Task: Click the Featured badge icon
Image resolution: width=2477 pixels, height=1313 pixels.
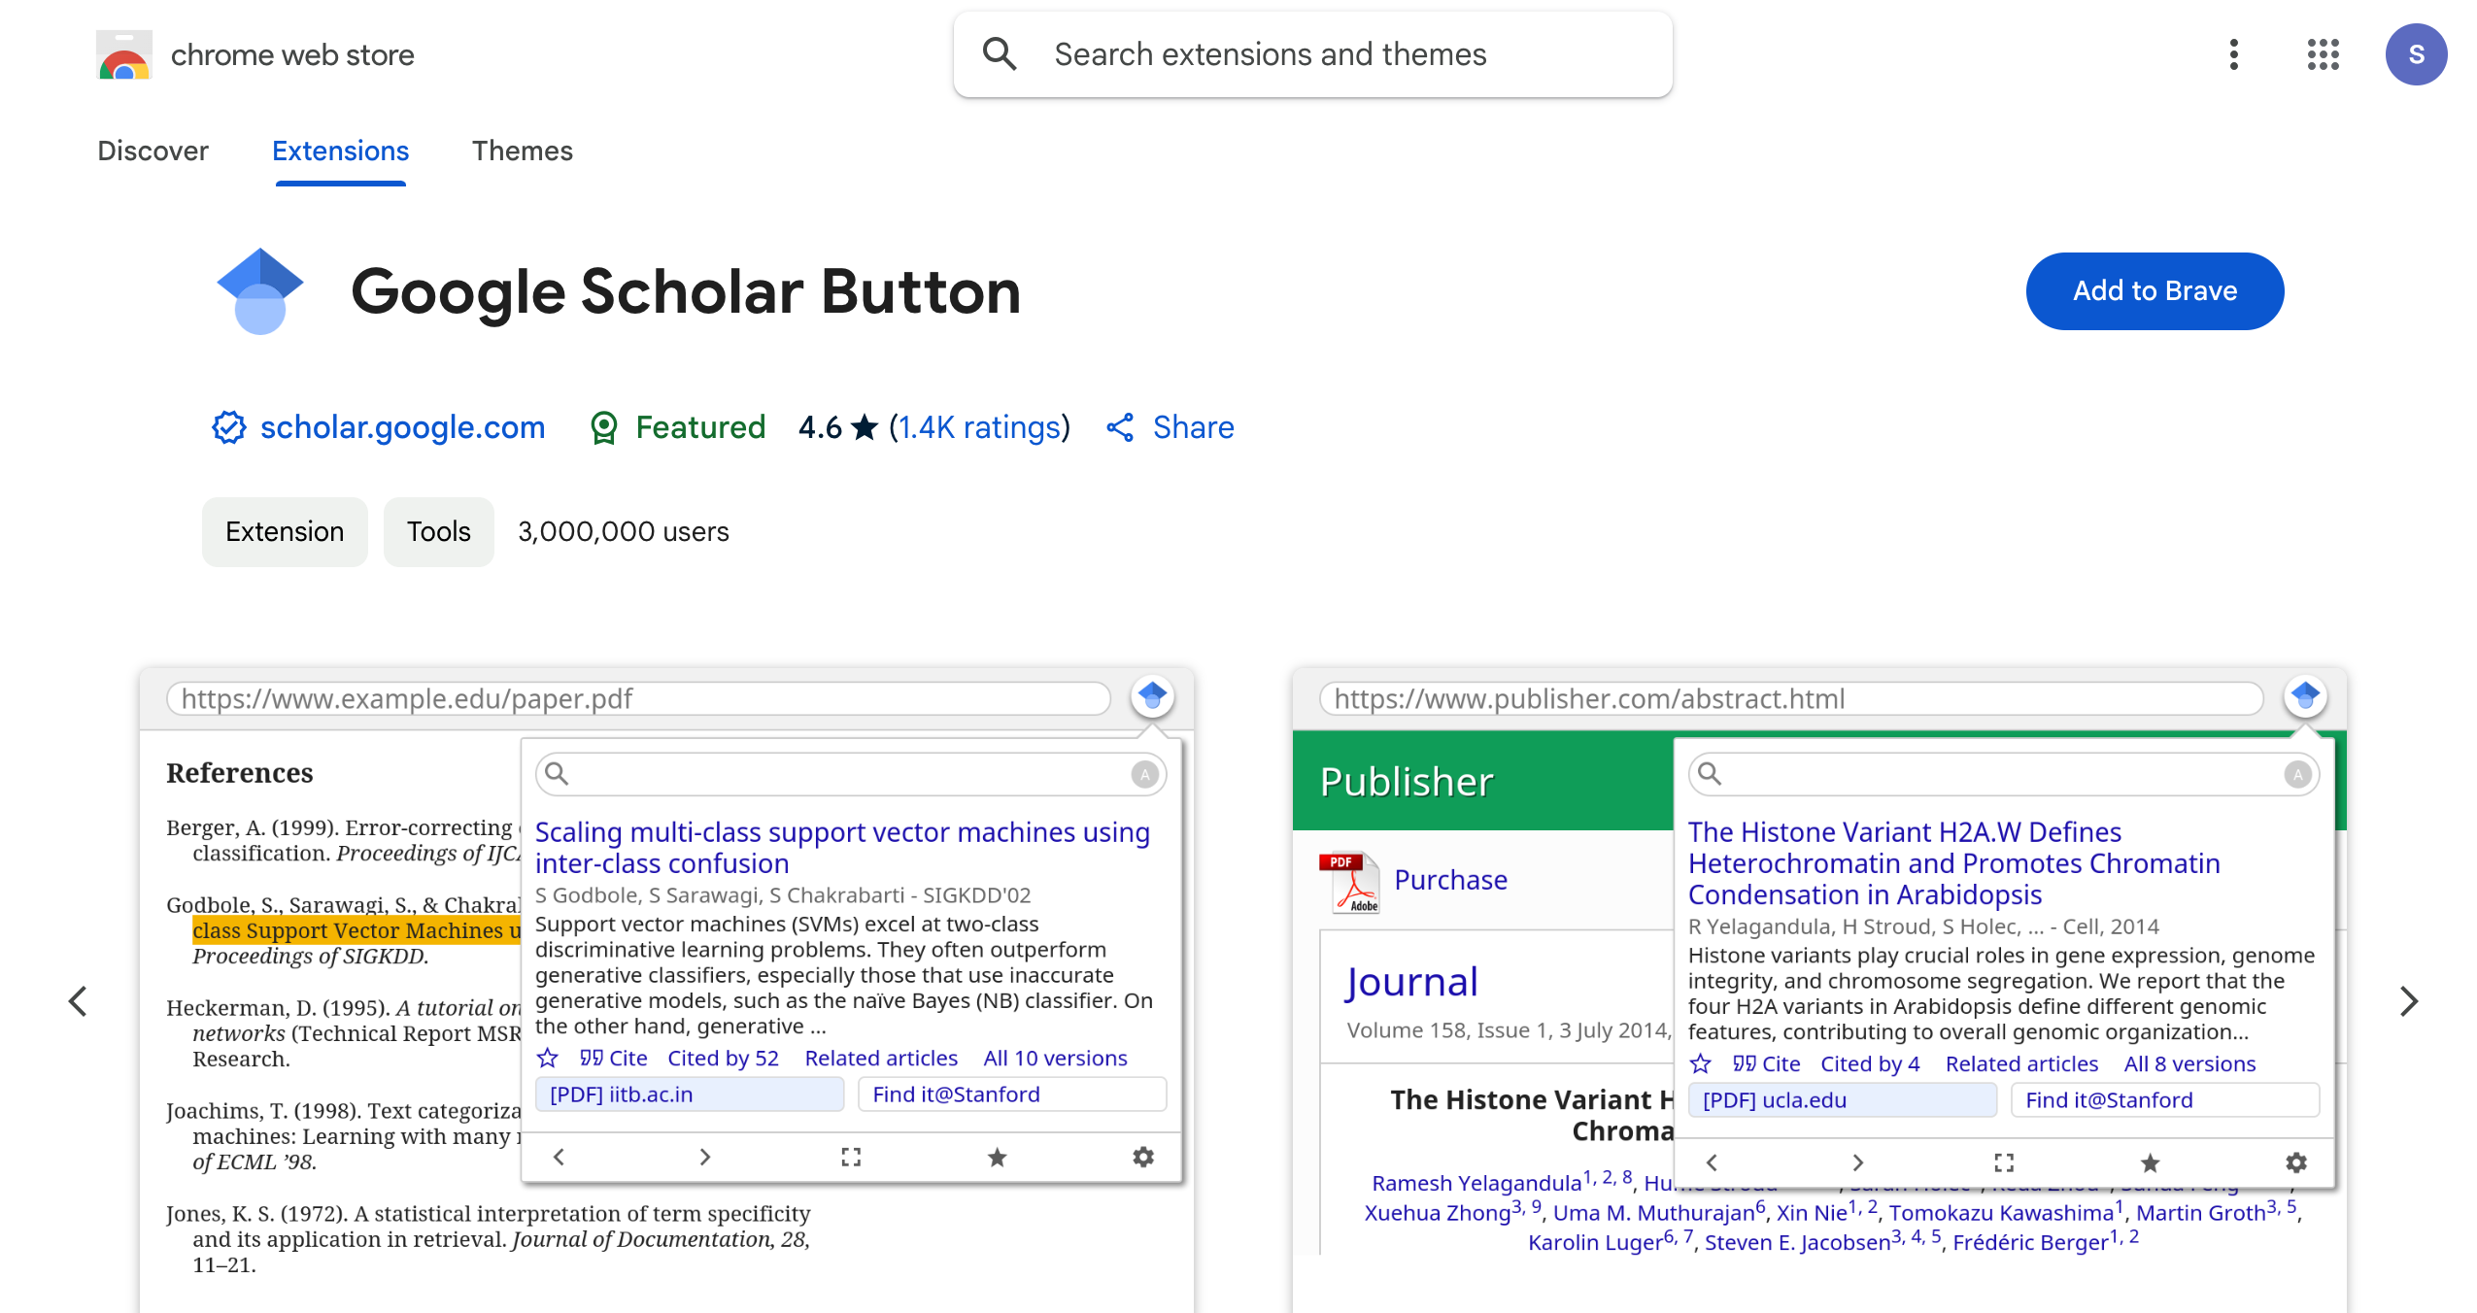Action: pyautogui.click(x=604, y=427)
